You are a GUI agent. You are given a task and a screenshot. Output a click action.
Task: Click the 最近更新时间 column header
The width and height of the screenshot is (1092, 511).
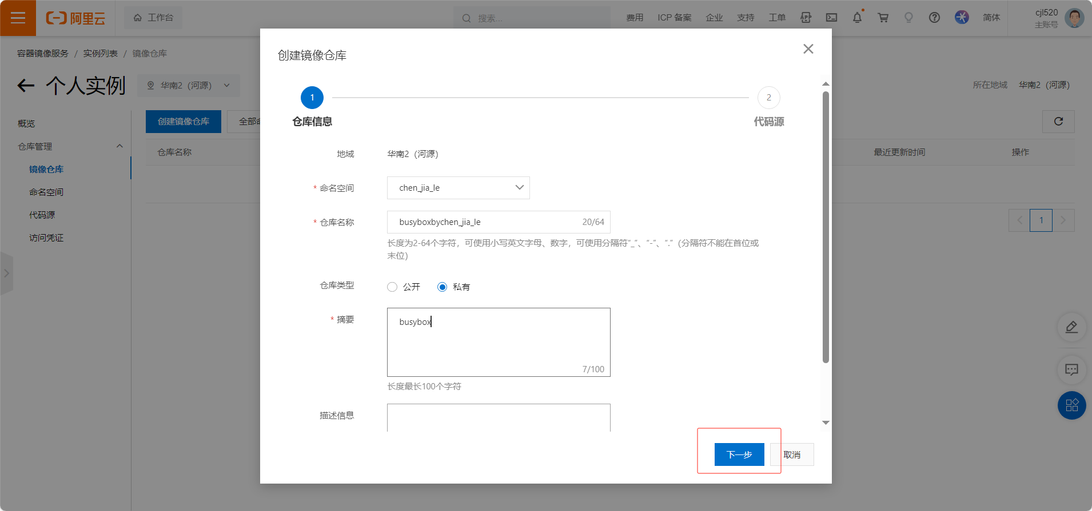(x=899, y=152)
